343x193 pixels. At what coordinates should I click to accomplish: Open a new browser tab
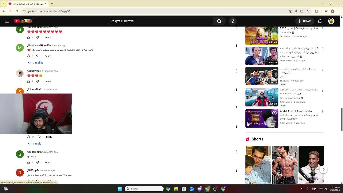pos(52,4)
